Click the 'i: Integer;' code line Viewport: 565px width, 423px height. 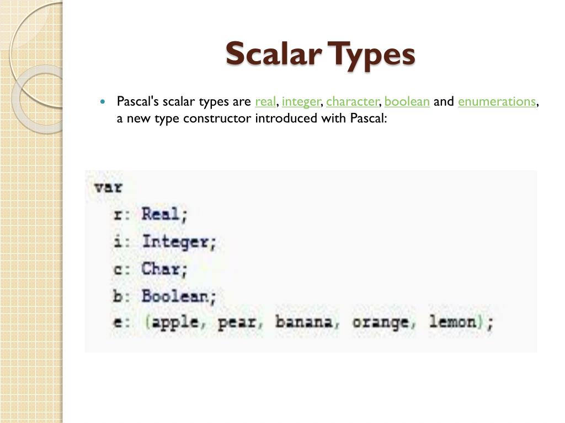click(164, 242)
